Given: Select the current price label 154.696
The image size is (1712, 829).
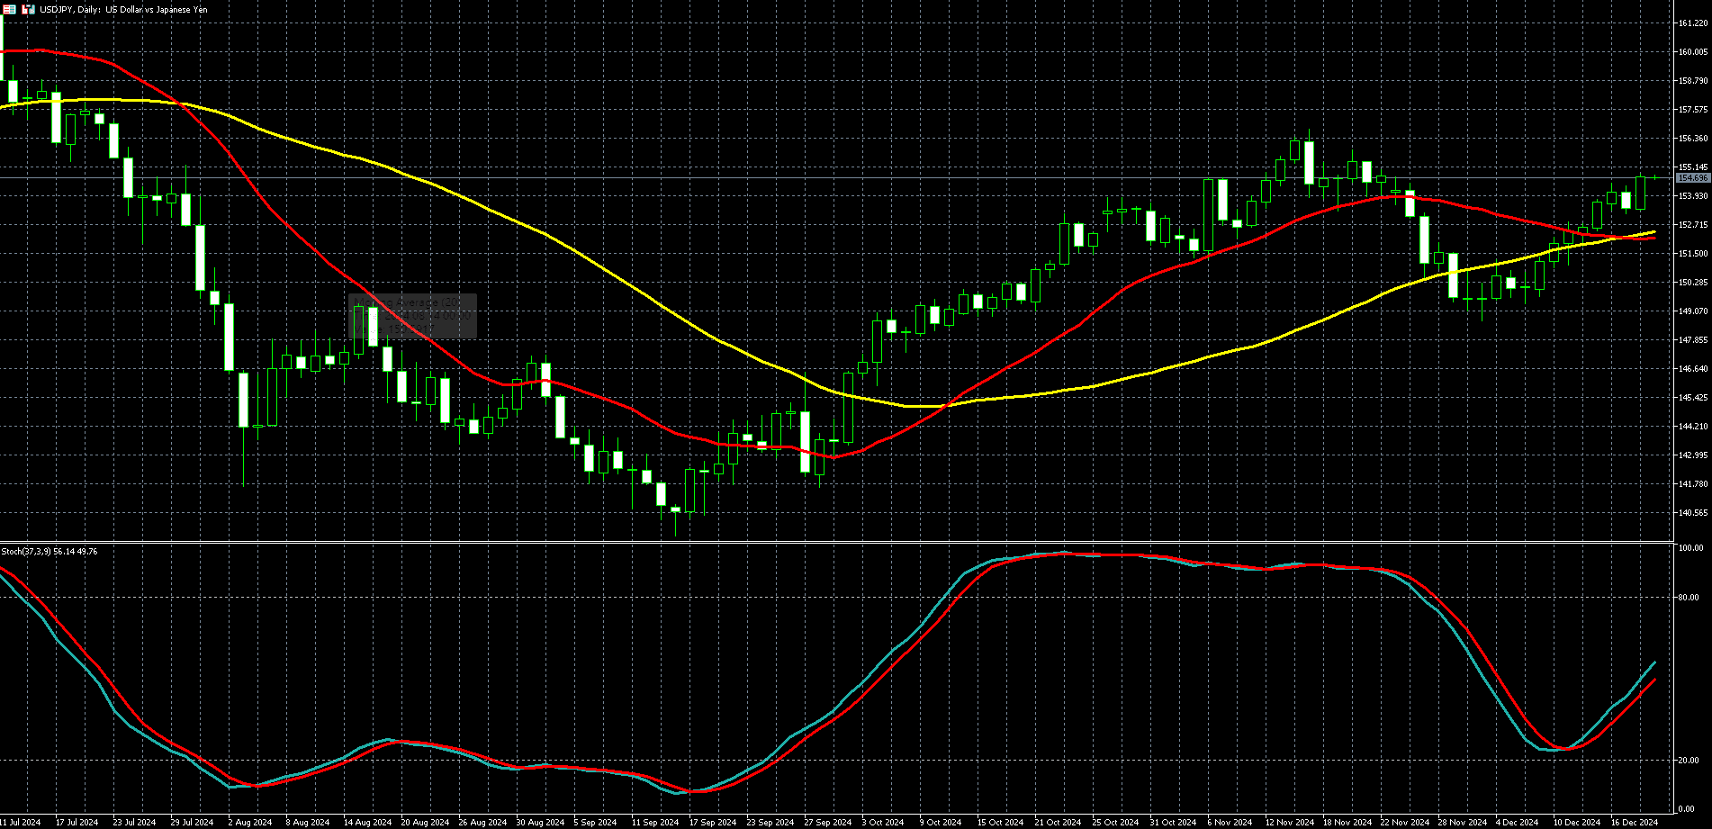Looking at the screenshot, I should pyautogui.click(x=1692, y=178).
